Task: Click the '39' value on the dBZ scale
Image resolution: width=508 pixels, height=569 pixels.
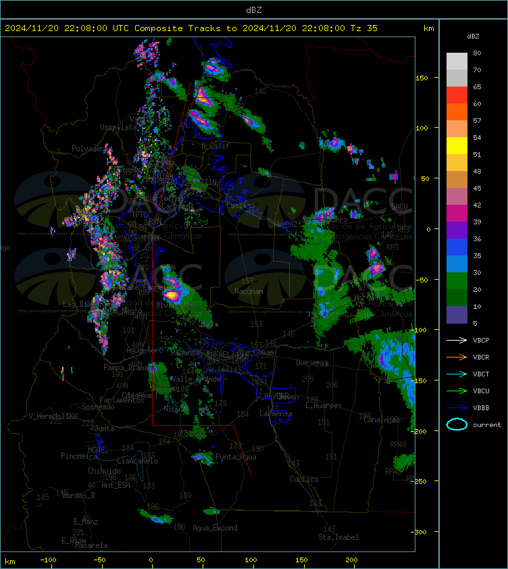Action: [x=477, y=222]
